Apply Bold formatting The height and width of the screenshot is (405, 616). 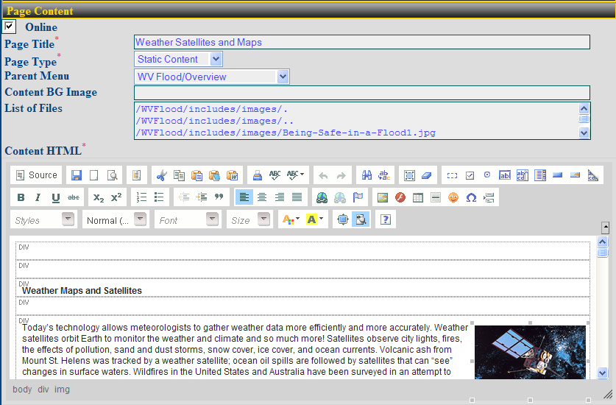(x=21, y=197)
